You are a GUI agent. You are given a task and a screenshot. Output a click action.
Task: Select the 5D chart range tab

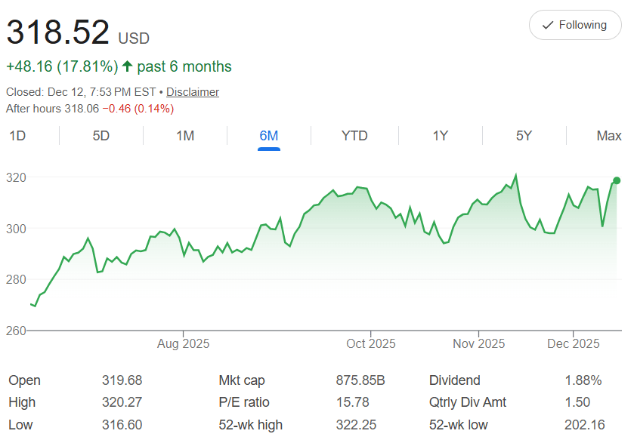101,136
